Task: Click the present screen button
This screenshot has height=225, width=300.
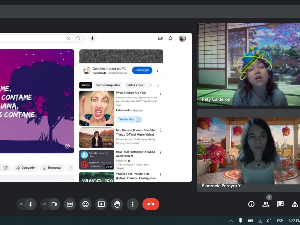Action: pyautogui.click(x=101, y=204)
